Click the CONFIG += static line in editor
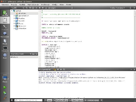Screen dimensions: 136x102 point(55,24)
